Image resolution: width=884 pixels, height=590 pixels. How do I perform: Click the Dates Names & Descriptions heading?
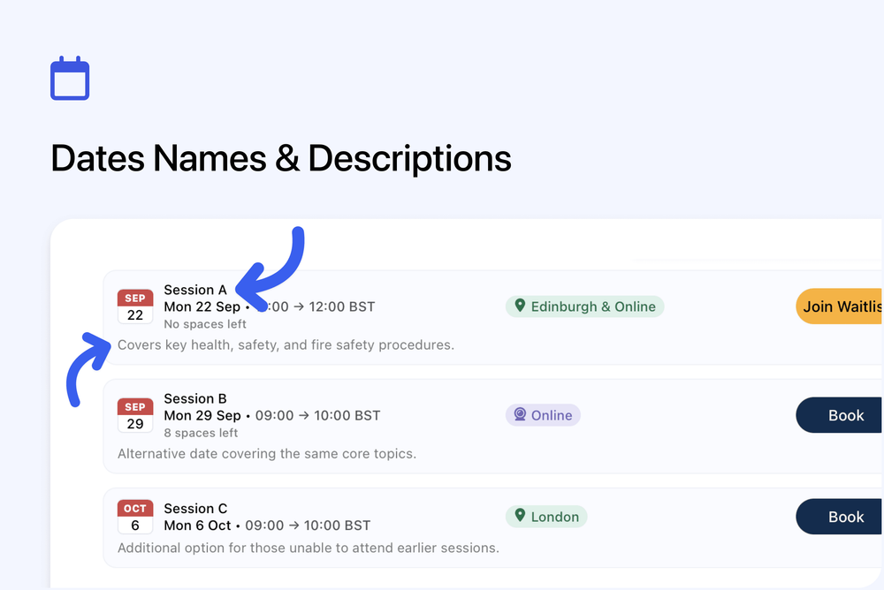tap(281, 159)
